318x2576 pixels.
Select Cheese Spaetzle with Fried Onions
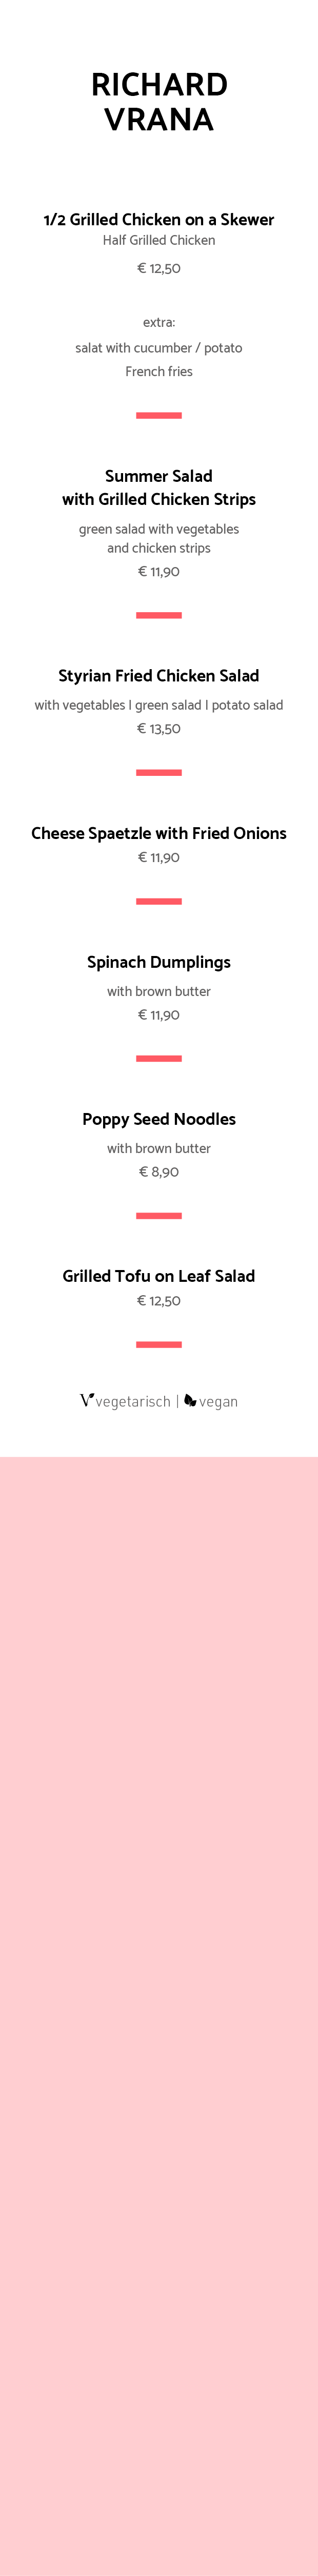(x=159, y=833)
